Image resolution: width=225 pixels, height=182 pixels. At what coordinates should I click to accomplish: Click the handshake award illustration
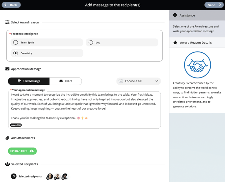[198, 65]
